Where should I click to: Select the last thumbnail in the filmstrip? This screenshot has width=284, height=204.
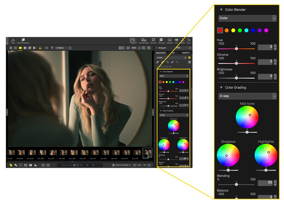coord(148,152)
